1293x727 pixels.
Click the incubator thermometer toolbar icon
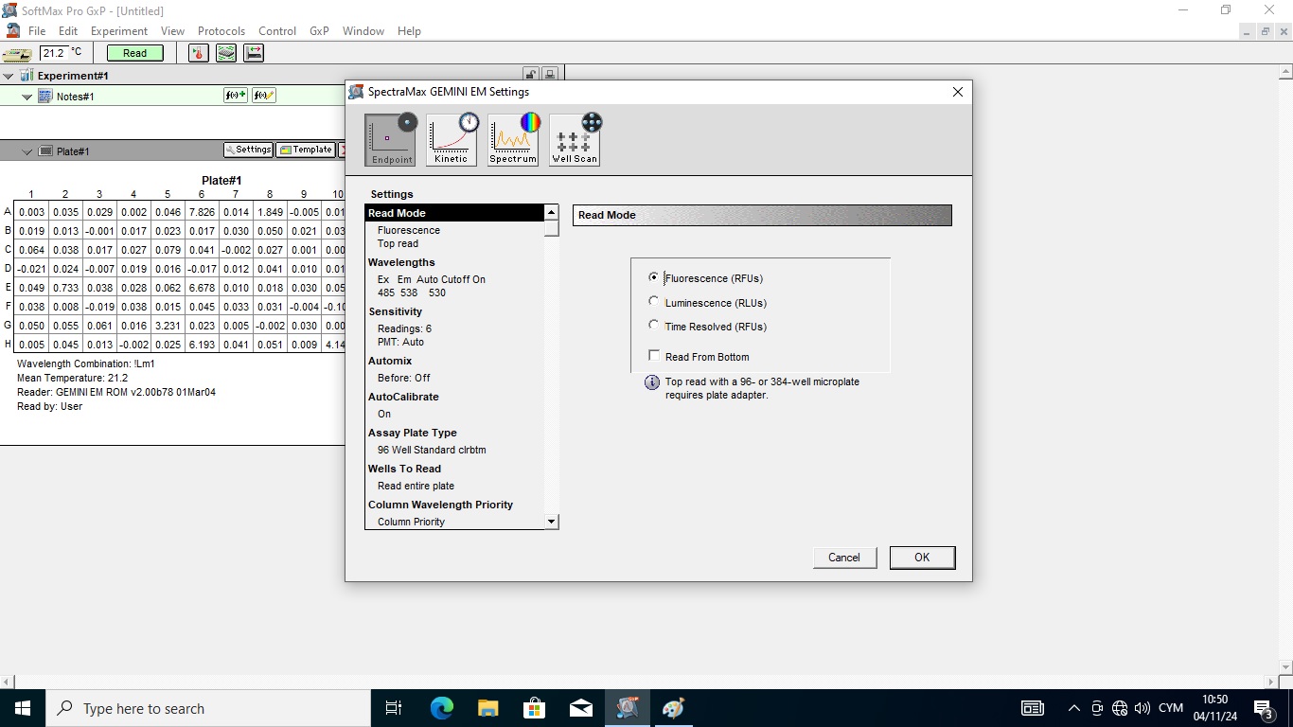(198, 53)
